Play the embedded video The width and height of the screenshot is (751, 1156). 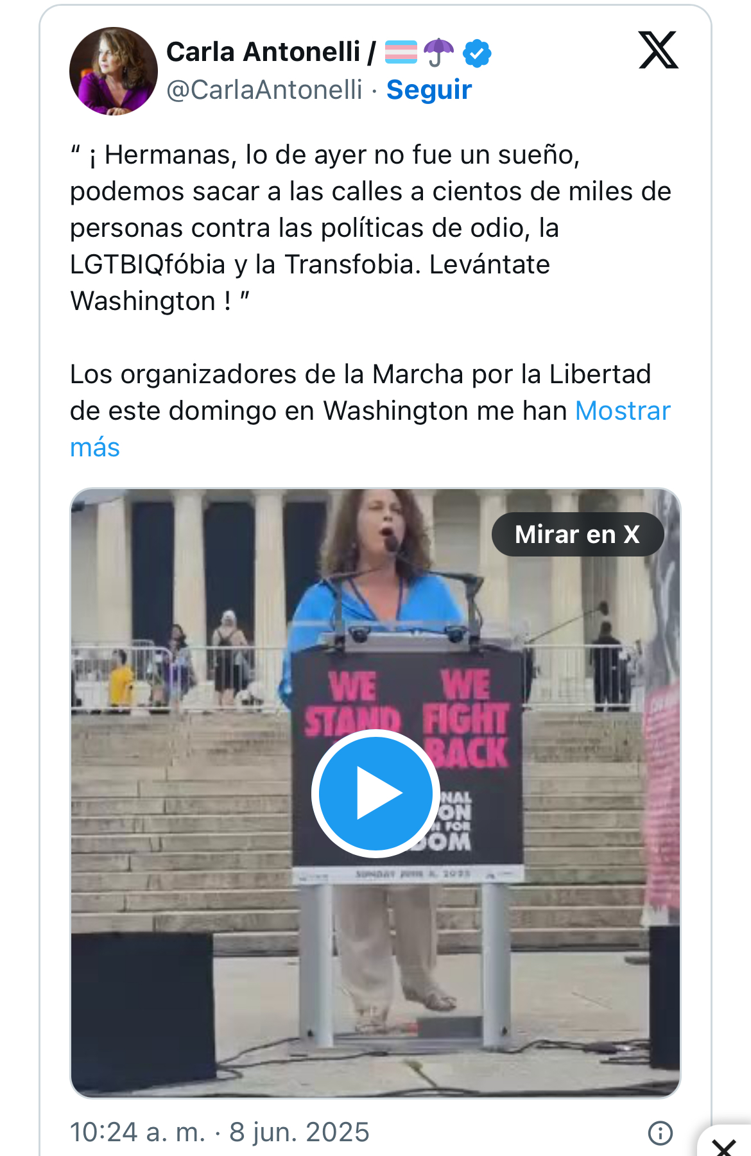376,793
